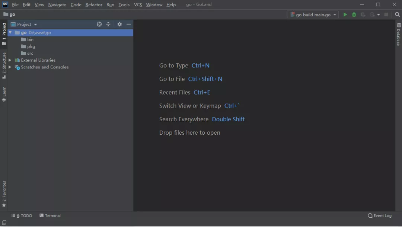Screen dimensions: 402x227
Task: Open the Terminal tool window
Action: tap(50, 215)
